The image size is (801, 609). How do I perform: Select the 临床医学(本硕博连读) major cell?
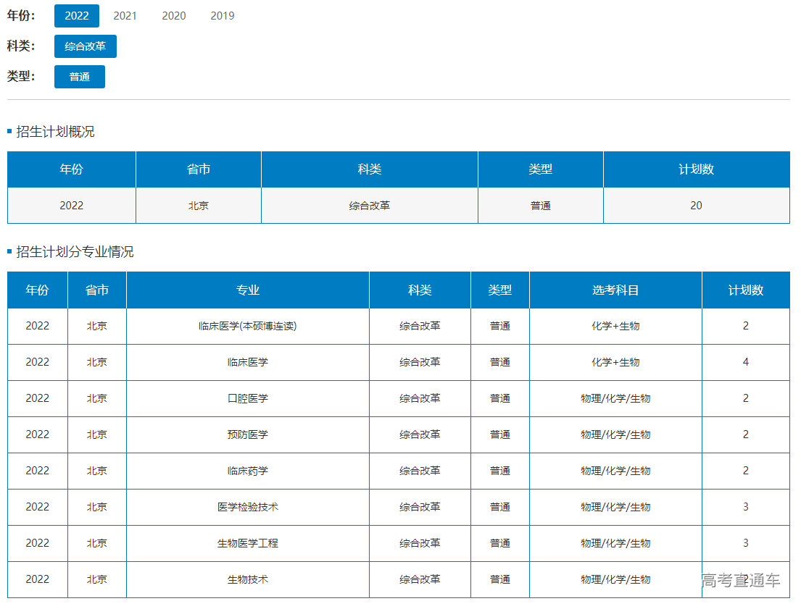tap(247, 326)
